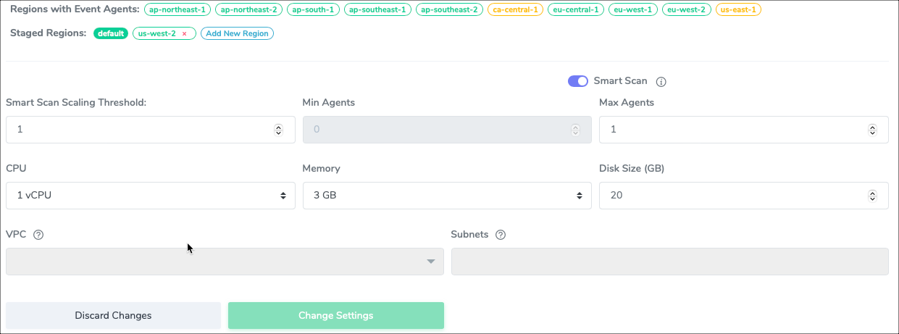
Task: Click the Add New Region button
Action: [x=237, y=33]
